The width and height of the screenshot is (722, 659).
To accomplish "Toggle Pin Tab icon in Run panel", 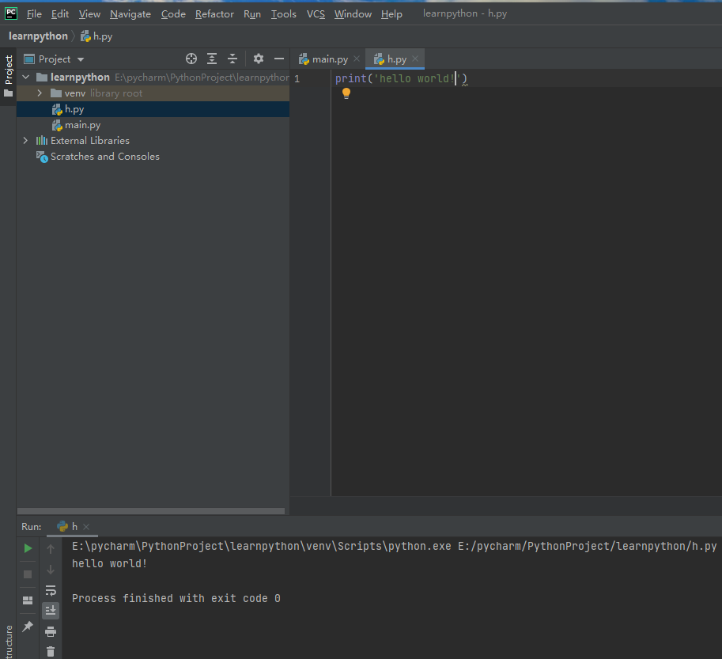I will [28, 627].
